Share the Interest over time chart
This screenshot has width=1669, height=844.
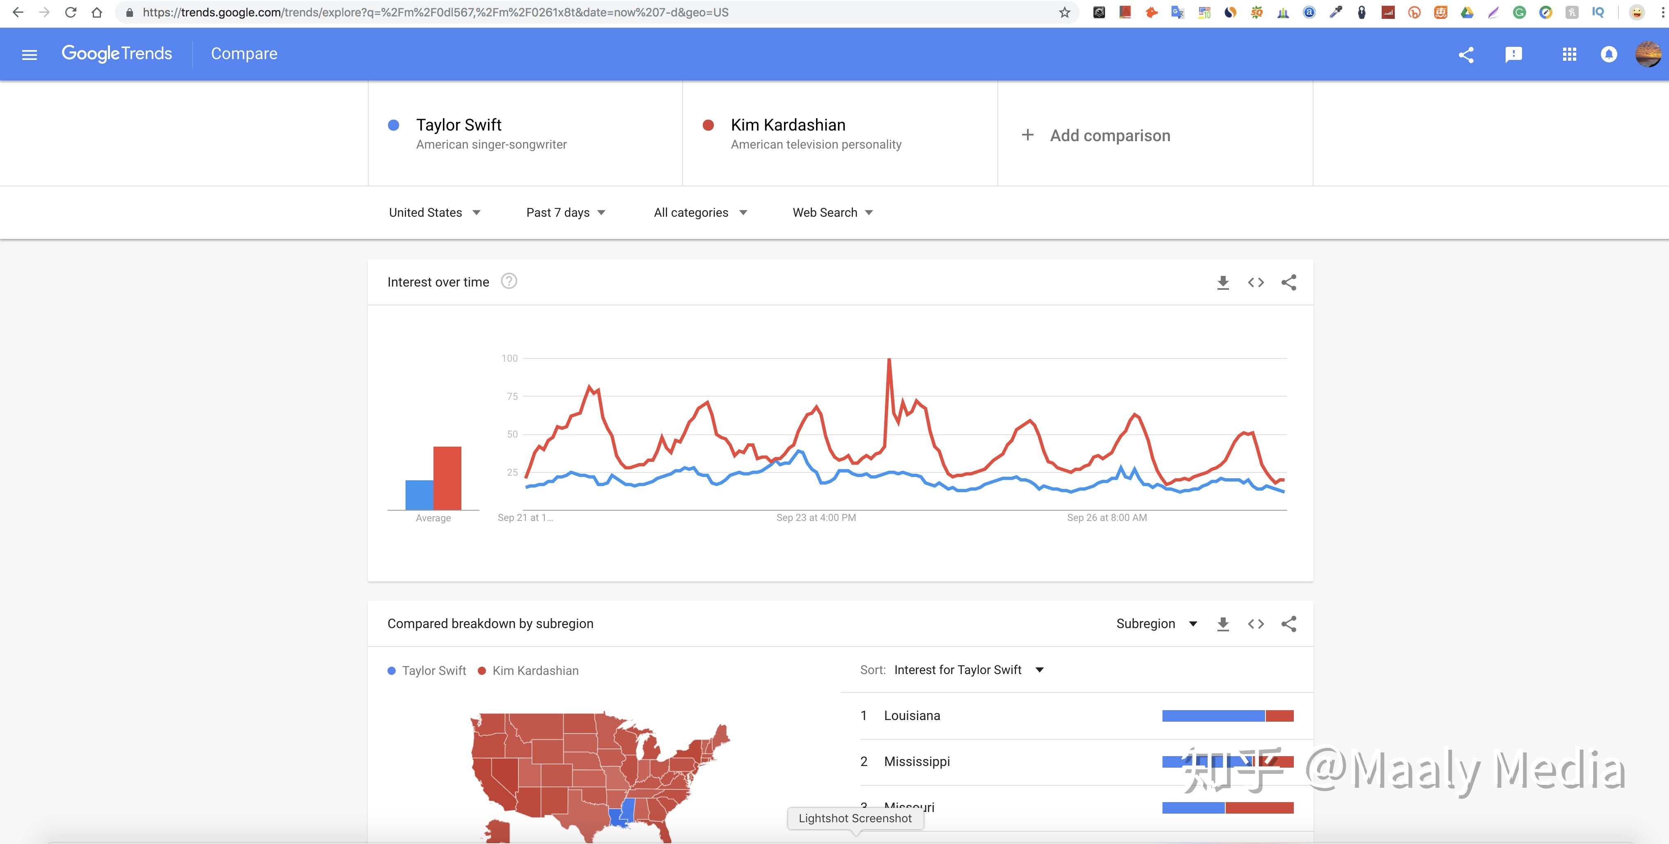1288,282
